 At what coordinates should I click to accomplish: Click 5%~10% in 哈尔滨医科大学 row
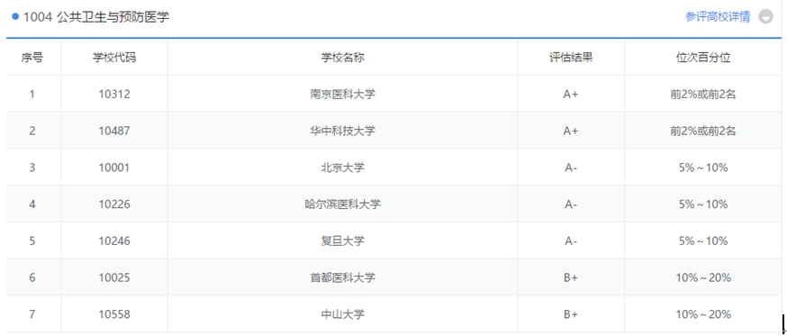703,204
